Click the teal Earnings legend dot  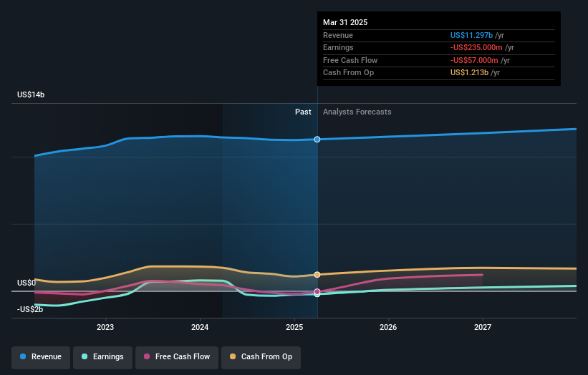(x=85, y=356)
